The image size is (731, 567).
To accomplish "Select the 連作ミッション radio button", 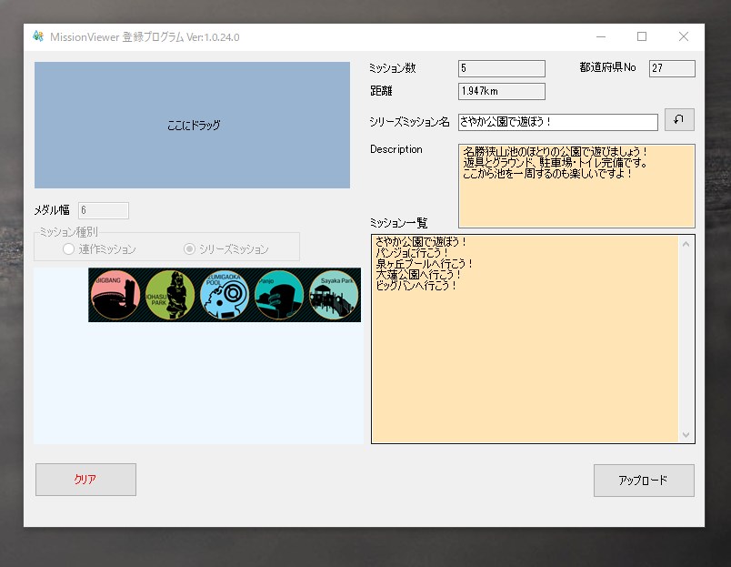I will [68, 249].
